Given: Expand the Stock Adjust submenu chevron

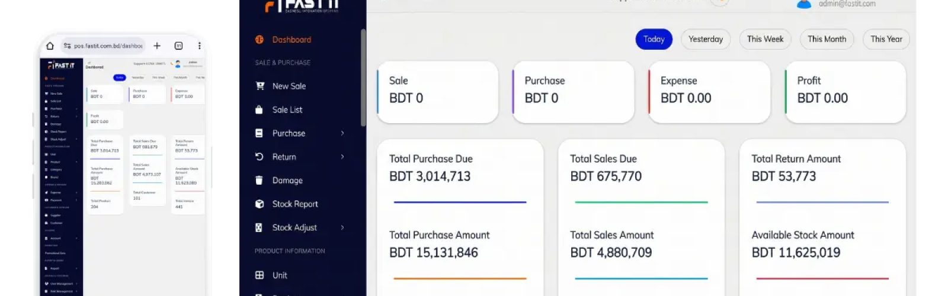Looking at the screenshot, I should click(342, 227).
